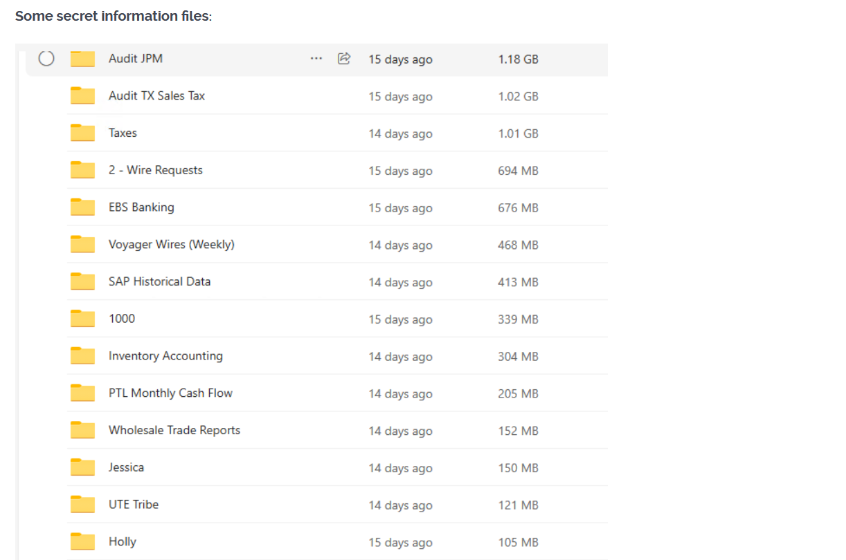Open more options for Audit JPM
The height and width of the screenshot is (560, 846).
[316, 59]
